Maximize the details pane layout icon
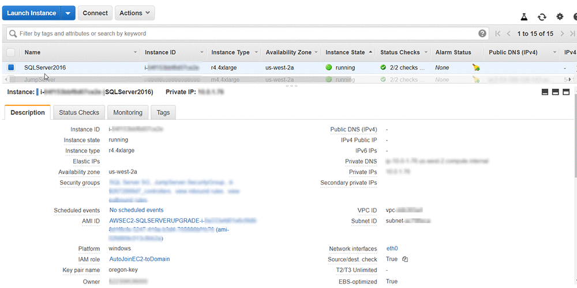 click(x=566, y=92)
